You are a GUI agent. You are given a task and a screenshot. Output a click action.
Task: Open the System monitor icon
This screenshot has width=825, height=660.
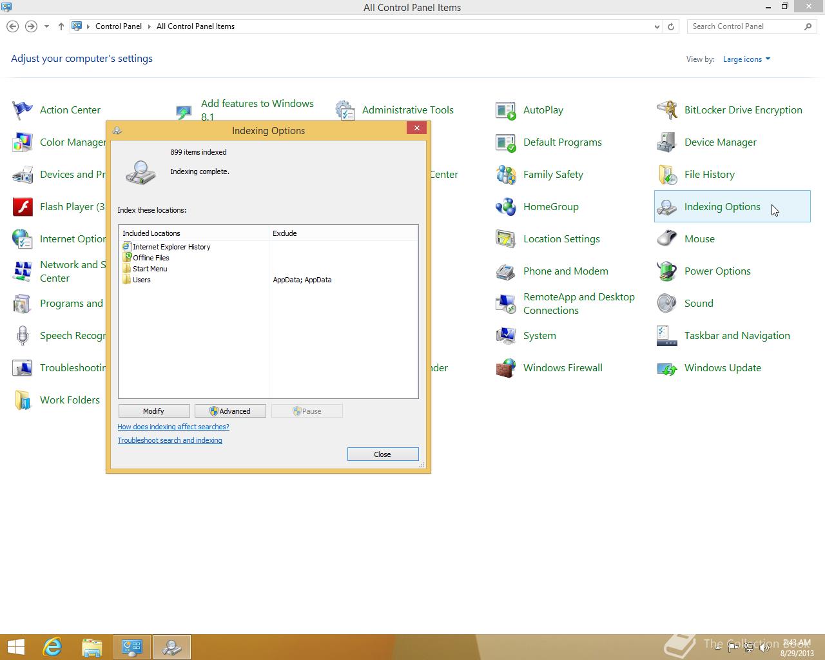click(x=506, y=336)
